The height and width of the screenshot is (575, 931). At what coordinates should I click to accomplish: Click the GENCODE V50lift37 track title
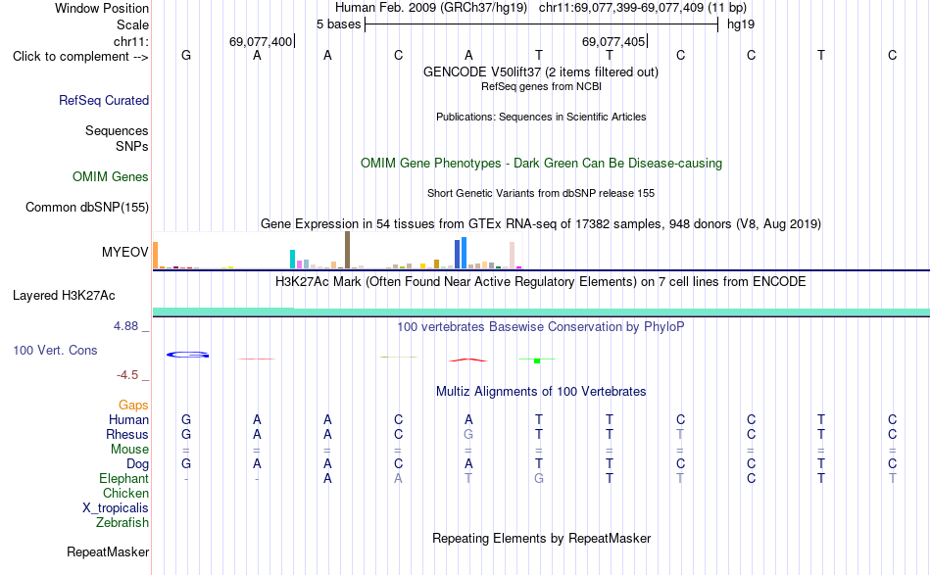coord(541,72)
